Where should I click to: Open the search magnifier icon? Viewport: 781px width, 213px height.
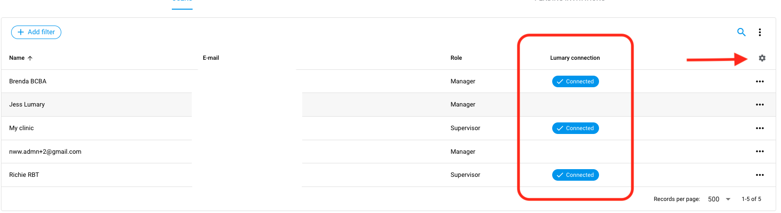(741, 32)
